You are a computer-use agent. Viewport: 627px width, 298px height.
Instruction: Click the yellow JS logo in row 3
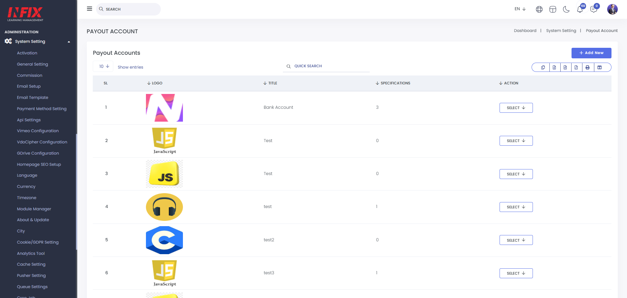pyautogui.click(x=164, y=174)
